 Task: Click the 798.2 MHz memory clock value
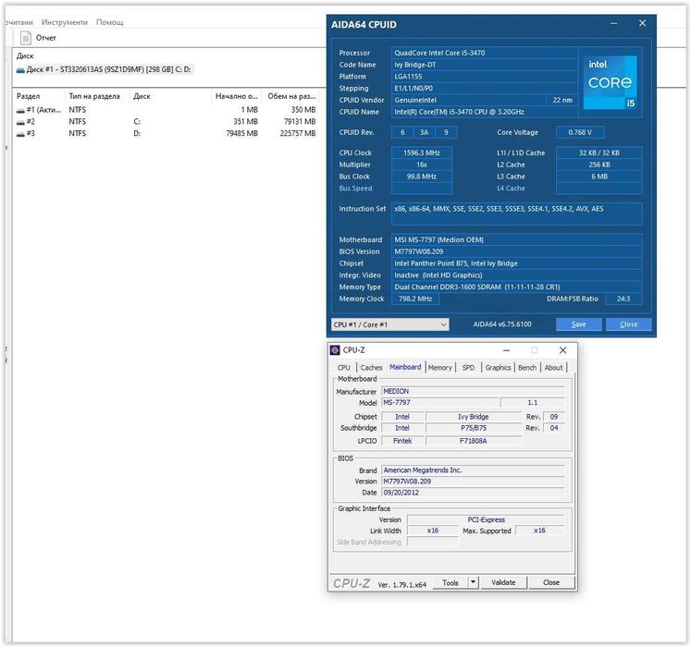(x=414, y=299)
